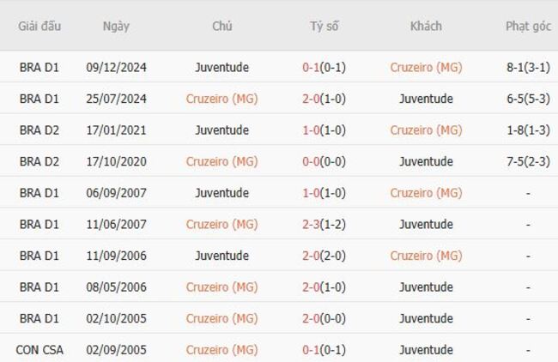This screenshot has height=362, width=558.
Task: Click the 'Giải đấu' column header
Action: pyautogui.click(x=39, y=26)
